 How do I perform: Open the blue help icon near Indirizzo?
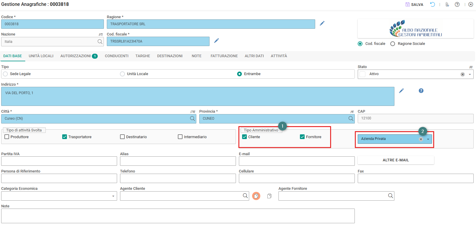421,91
